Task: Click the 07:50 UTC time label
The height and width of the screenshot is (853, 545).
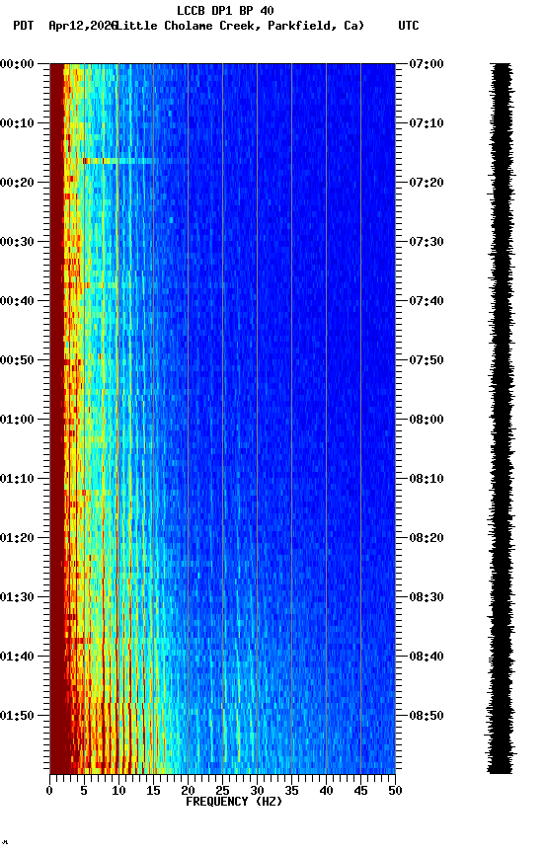Action: (427, 360)
